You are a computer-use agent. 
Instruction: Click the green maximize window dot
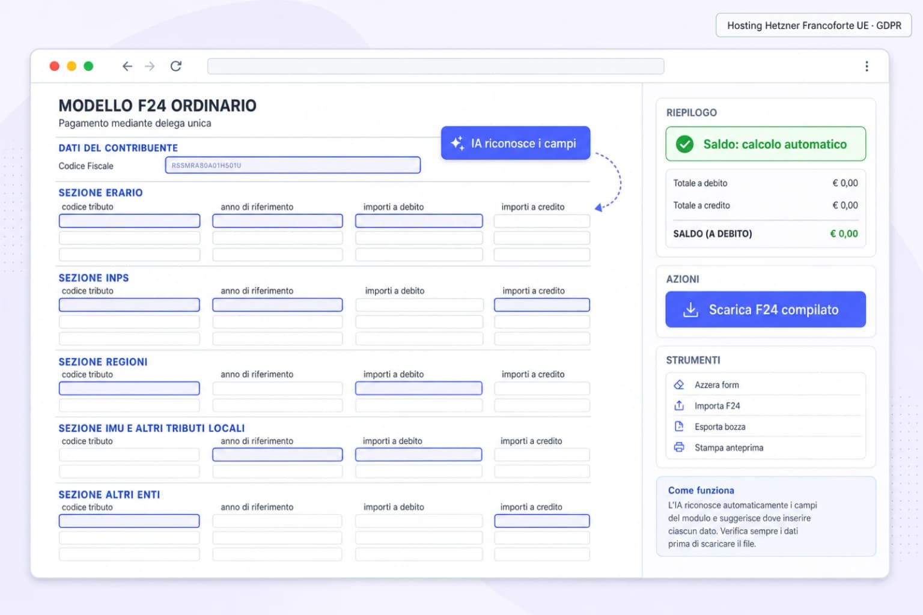[x=88, y=66]
